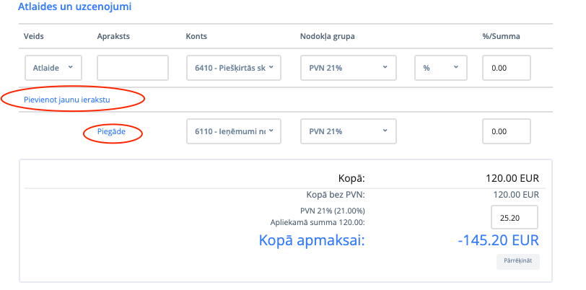Click the %/Summa column header
586x290 pixels.
pos(501,35)
